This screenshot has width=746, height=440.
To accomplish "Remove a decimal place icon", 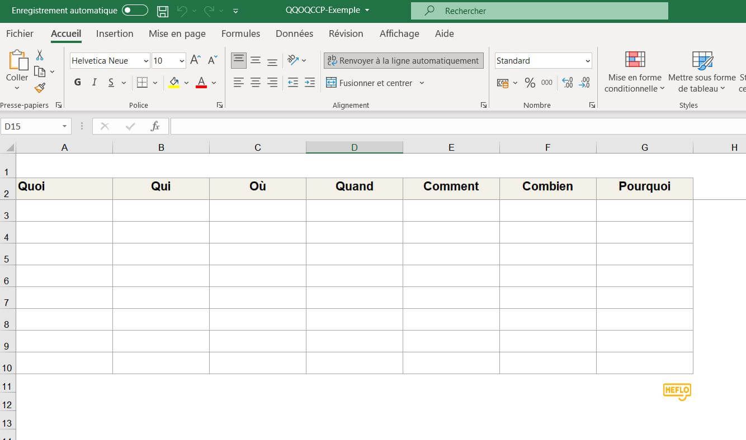I will tap(584, 83).
